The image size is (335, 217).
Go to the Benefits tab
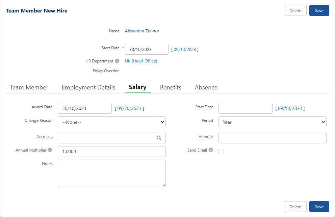171,87
